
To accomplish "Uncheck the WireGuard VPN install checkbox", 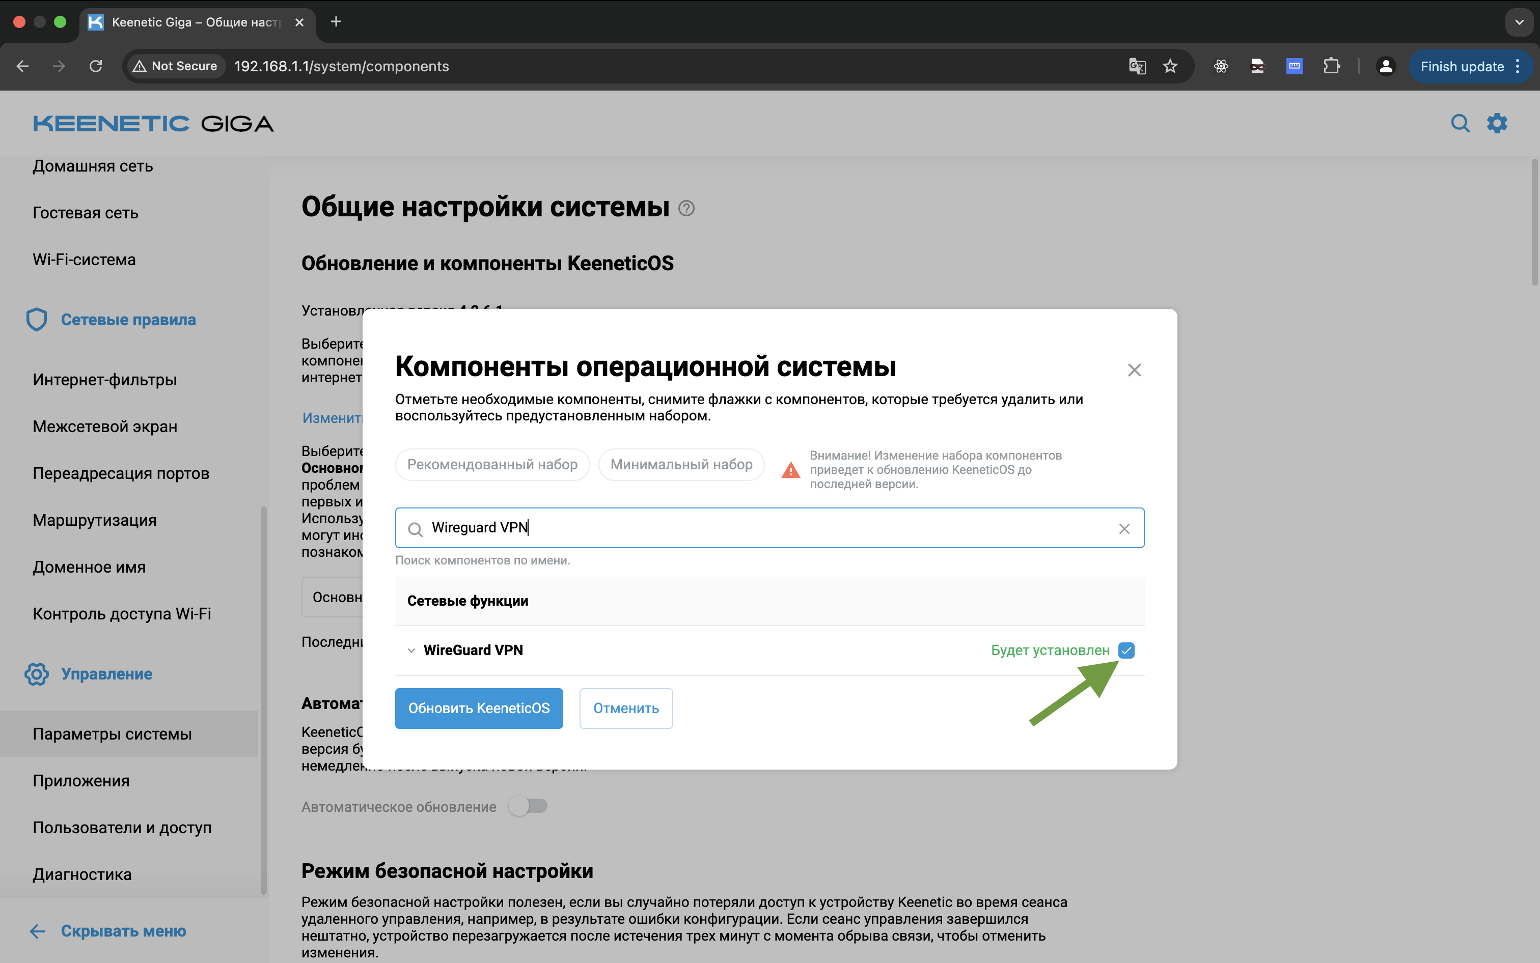I will tap(1126, 649).
